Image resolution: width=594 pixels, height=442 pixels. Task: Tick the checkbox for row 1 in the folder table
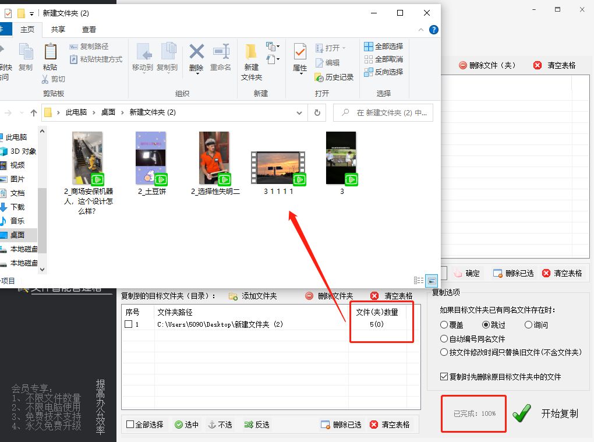click(129, 324)
